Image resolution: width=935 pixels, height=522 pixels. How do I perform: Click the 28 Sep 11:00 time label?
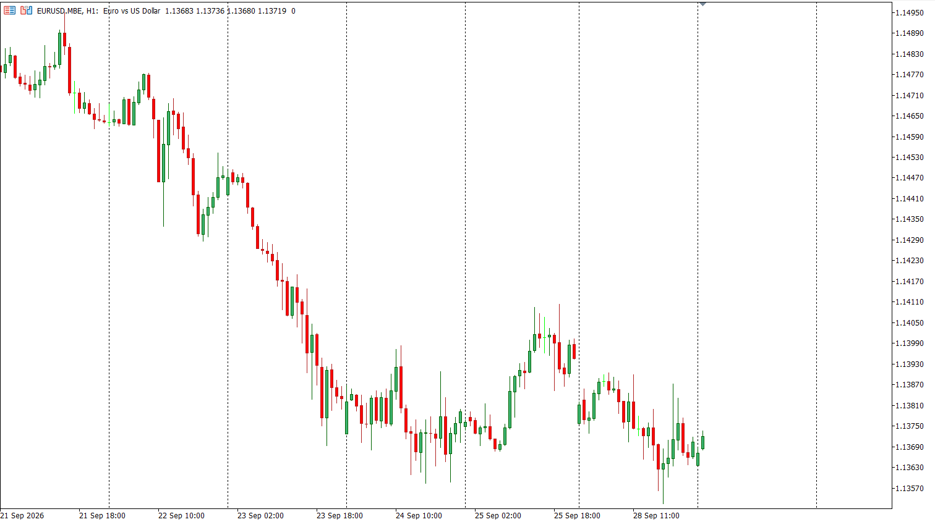[656, 515]
